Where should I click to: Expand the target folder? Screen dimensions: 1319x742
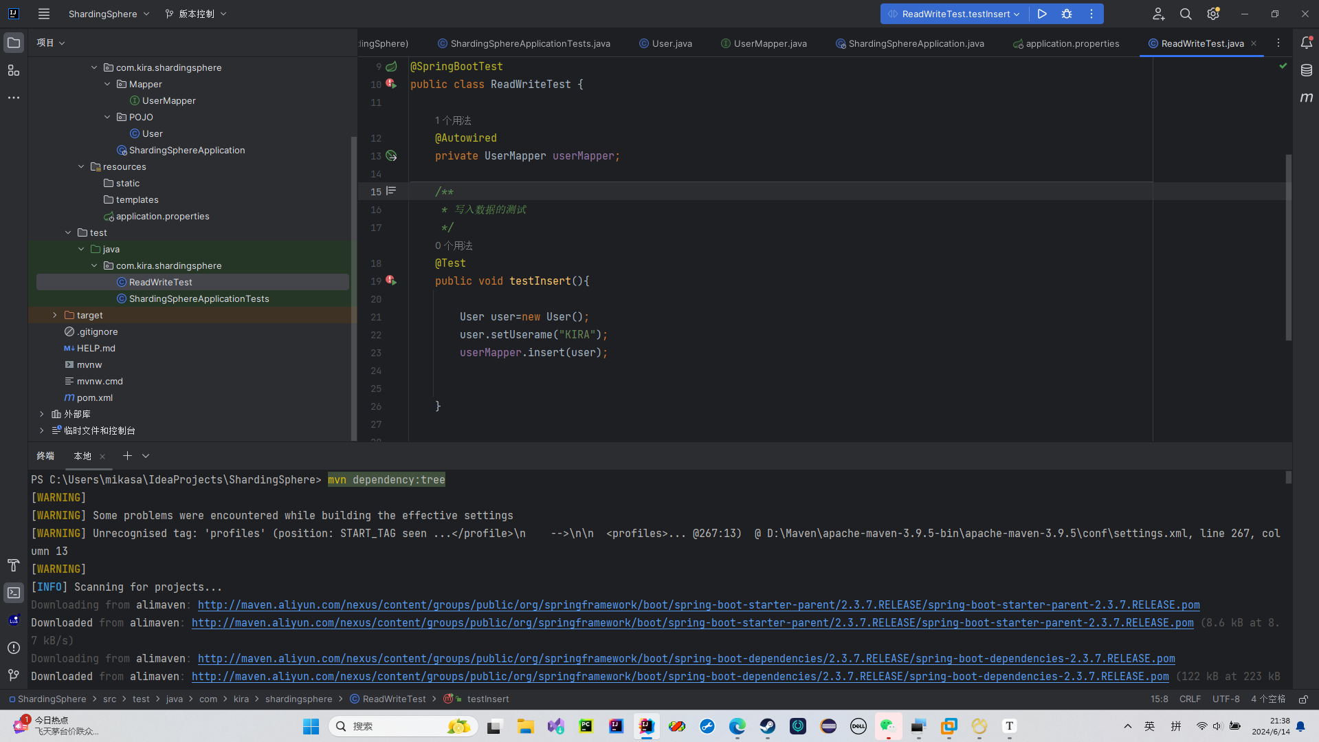pyautogui.click(x=55, y=315)
